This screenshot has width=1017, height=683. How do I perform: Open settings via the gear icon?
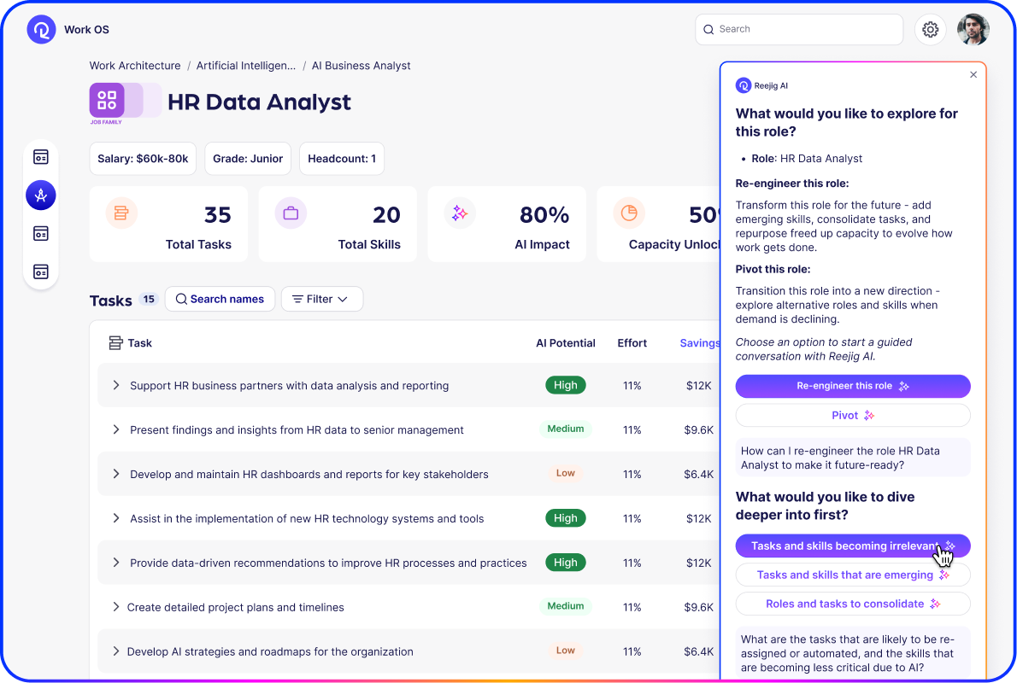(x=931, y=30)
